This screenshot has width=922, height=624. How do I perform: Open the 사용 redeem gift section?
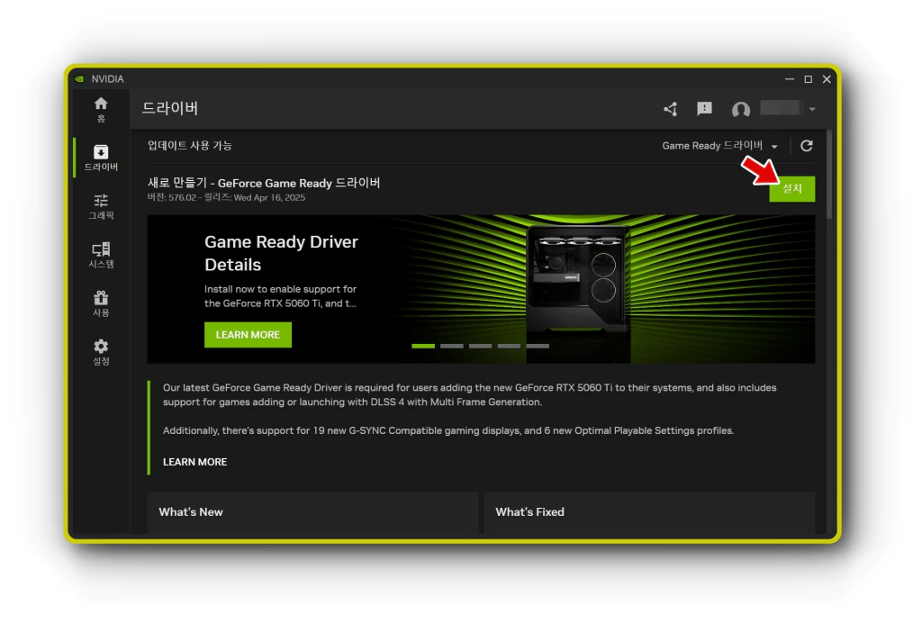[101, 303]
